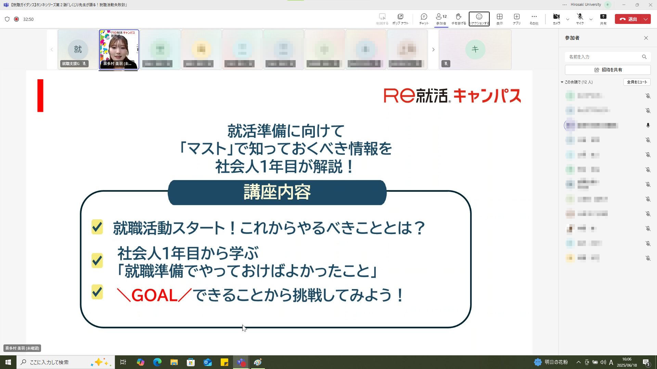657x369 pixels.
Task: Open the その他 more actions menu
Action: (534, 19)
